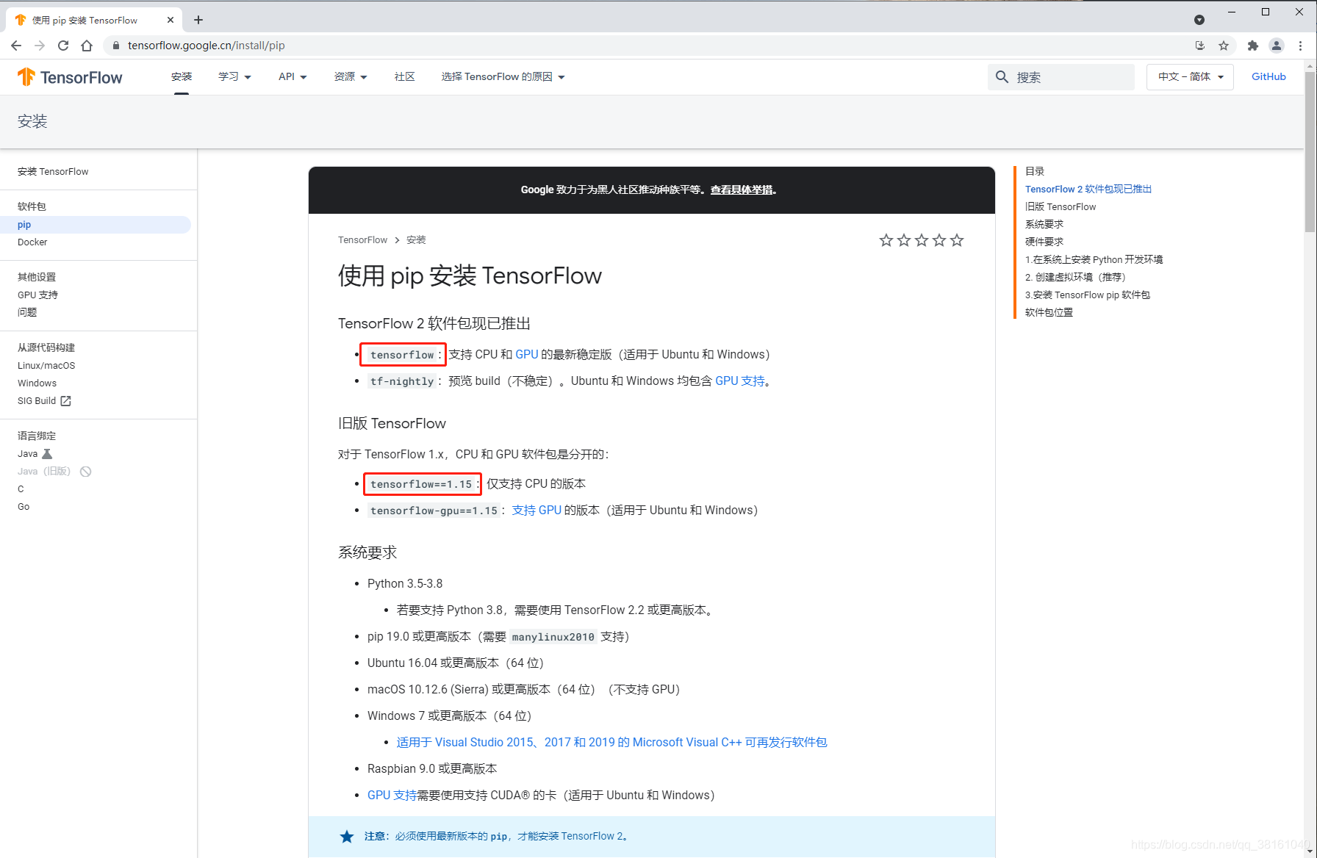1317x858 pixels.
Task: Click GPU 支持 link in tf-nightly bullet
Action: (x=740, y=381)
